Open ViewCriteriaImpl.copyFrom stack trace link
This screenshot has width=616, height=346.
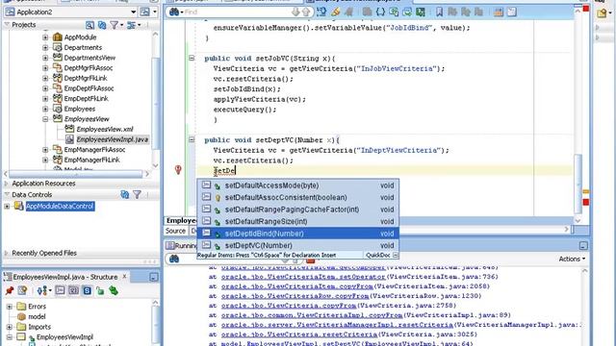(x=312, y=315)
